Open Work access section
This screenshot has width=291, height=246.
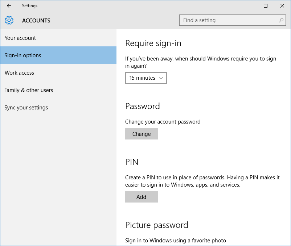pyautogui.click(x=58, y=72)
